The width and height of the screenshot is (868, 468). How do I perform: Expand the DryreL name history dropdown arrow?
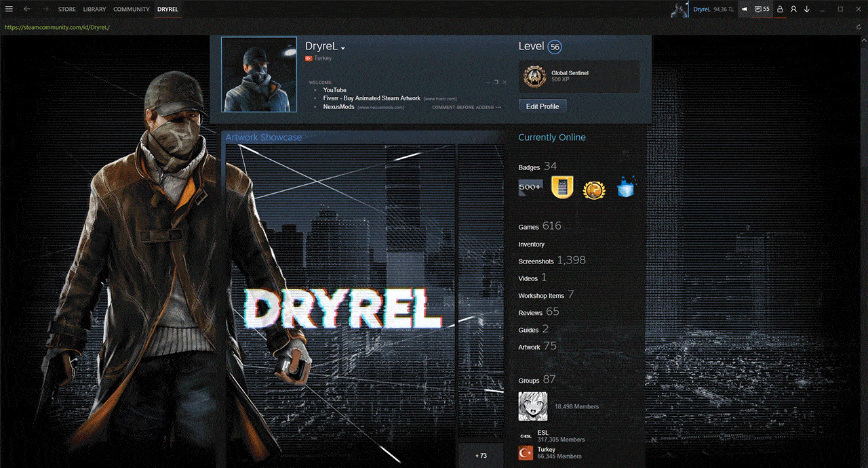tap(343, 49)
